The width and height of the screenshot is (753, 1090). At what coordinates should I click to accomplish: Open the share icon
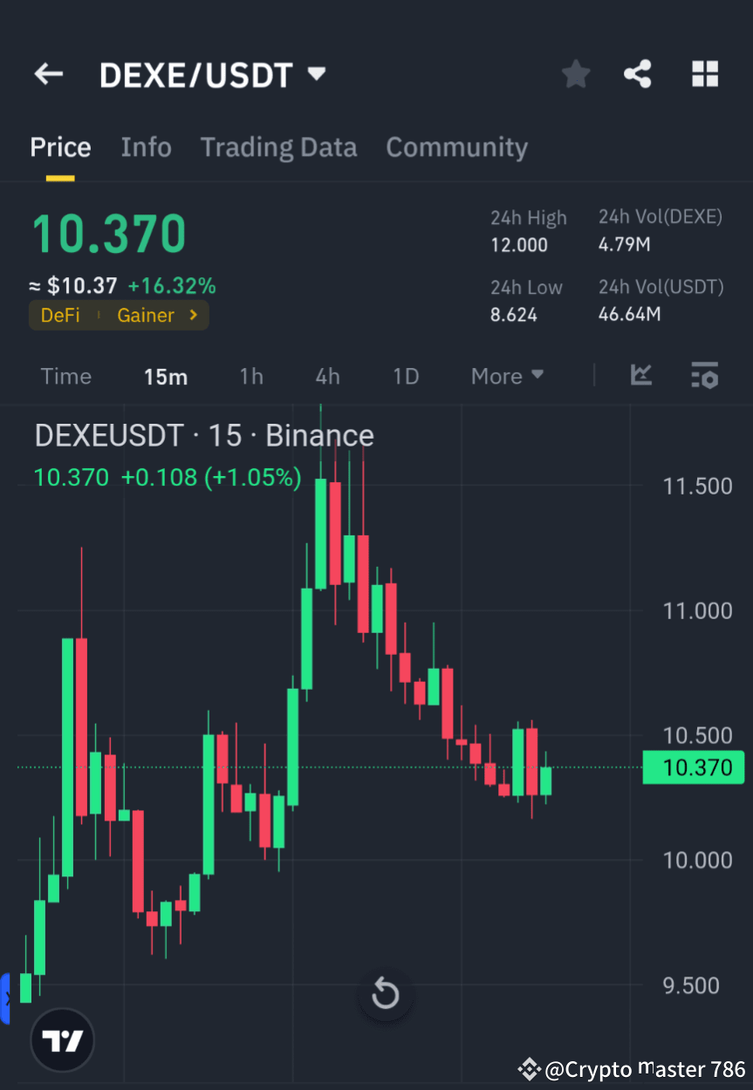(638, 74)
